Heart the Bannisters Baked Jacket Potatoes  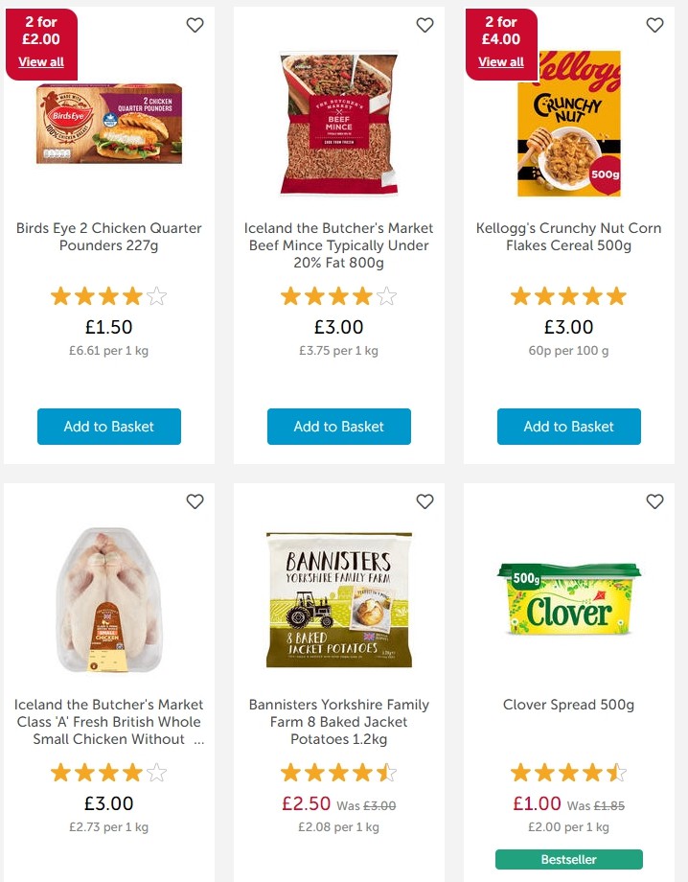424,501
